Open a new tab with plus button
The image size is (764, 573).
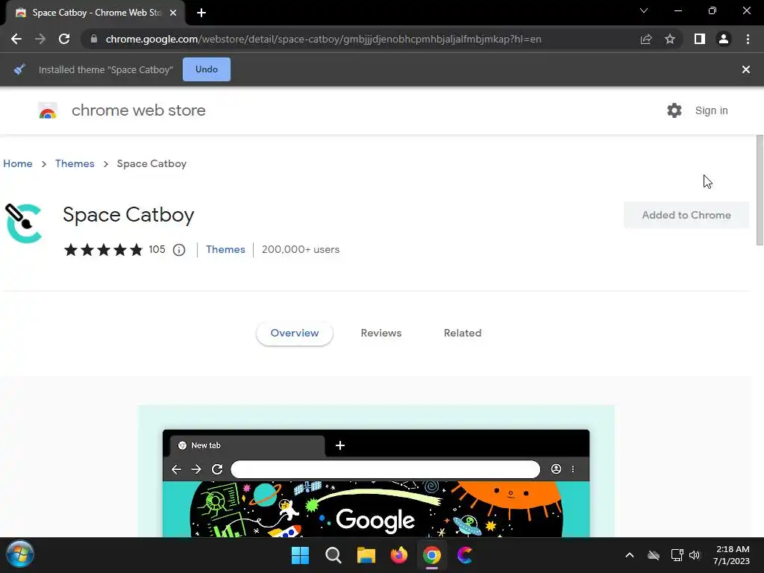(201, 13)
